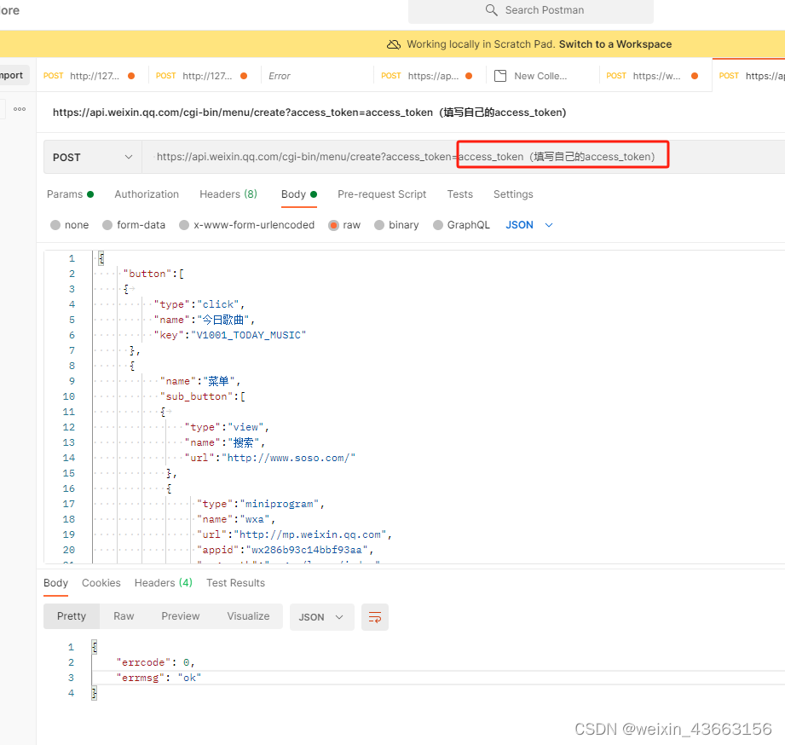Click the Search Postman field
This screenshot has height=745, width=785.
click(x=531, y=11)
